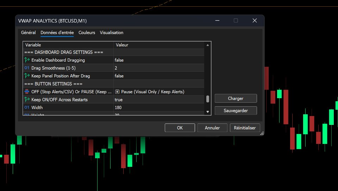The height and width of the screenshot is (191, 338).
Task: Click the Annuler button
Action: (212, 128)
